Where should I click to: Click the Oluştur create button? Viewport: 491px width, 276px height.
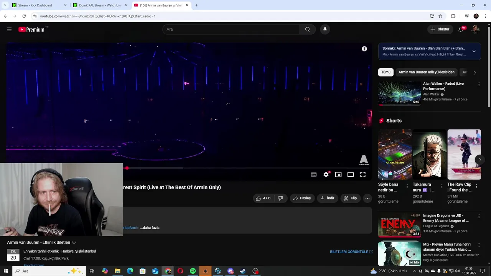(440, 30)
